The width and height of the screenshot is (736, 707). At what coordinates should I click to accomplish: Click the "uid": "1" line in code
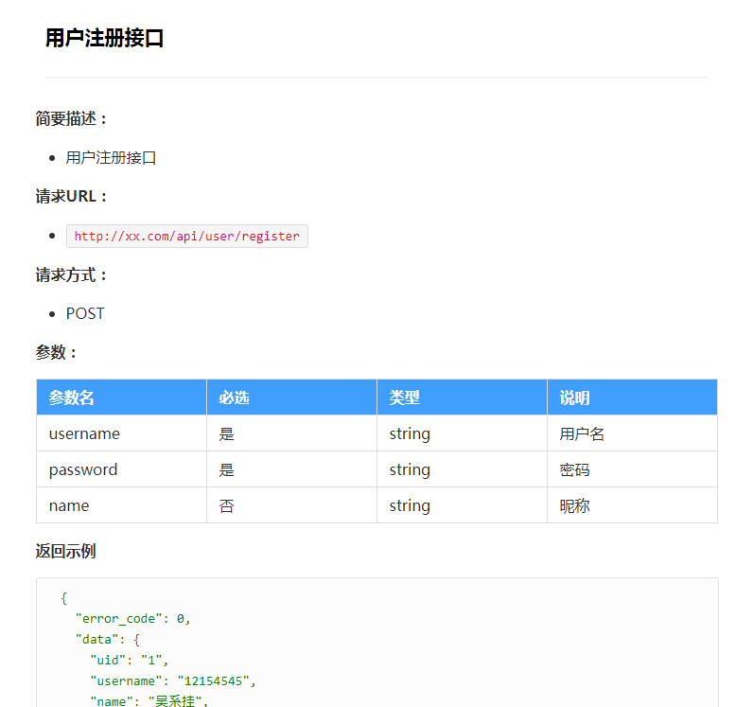(129, 660)
